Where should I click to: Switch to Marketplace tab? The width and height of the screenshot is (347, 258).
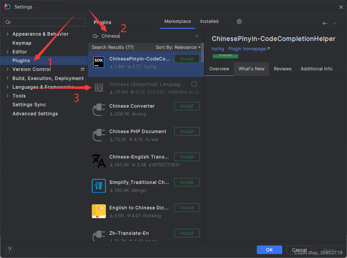[178, 21]
